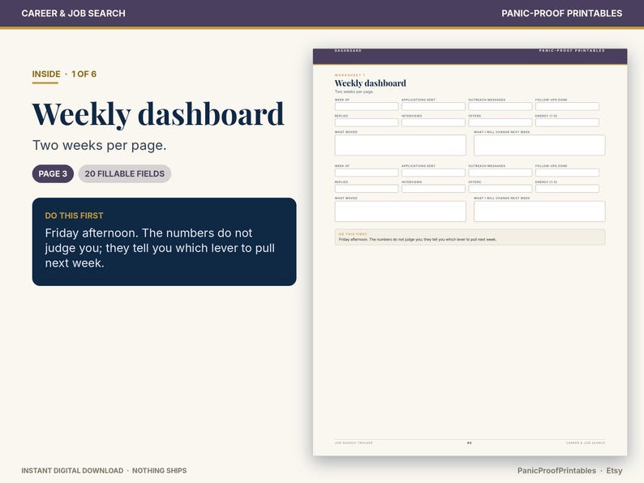Click second week's WHAT I WILL CHANGE NEXT WEEK area
This screenshot has width=644, height=483.
[x=539, y=212]
